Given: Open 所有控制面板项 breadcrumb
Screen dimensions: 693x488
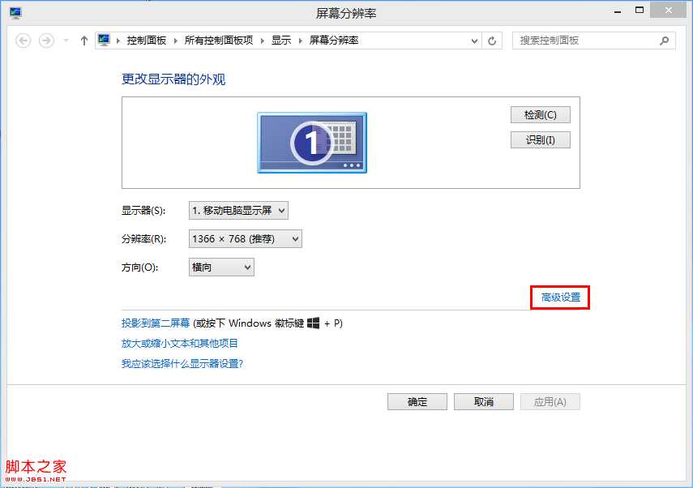Looking at the screenshot, I should (x=218, y=41).
